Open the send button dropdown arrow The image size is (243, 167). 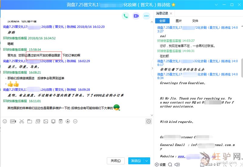(x=147, y=161)
